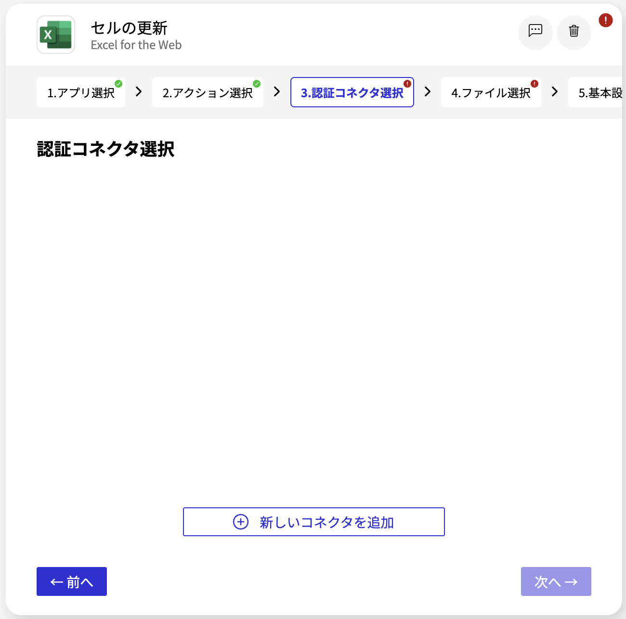Open the comment speech-bubble button
This screenshot has height=619, width=626.
coord(535,32)
